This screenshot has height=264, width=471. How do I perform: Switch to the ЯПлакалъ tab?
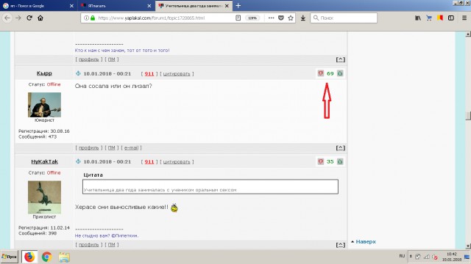coord(116,6)
